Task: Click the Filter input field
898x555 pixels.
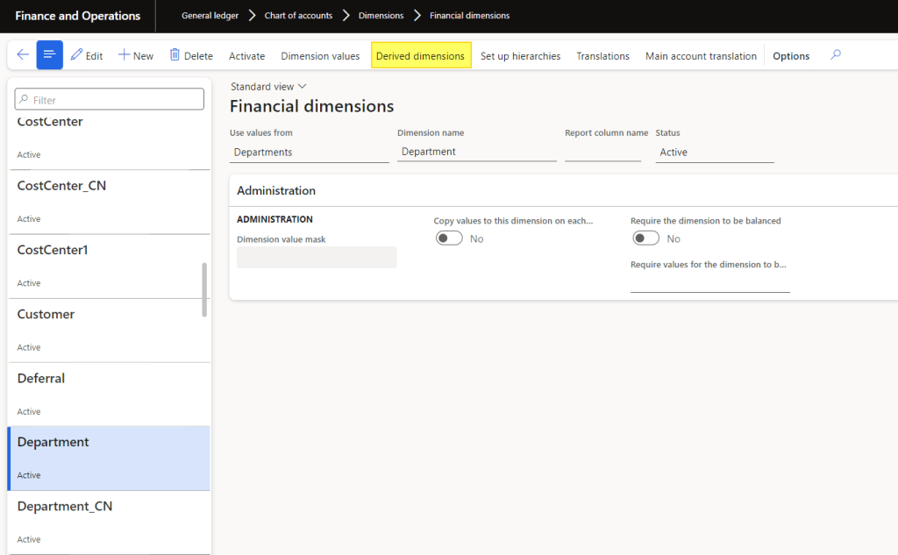Action: point(110,100)
